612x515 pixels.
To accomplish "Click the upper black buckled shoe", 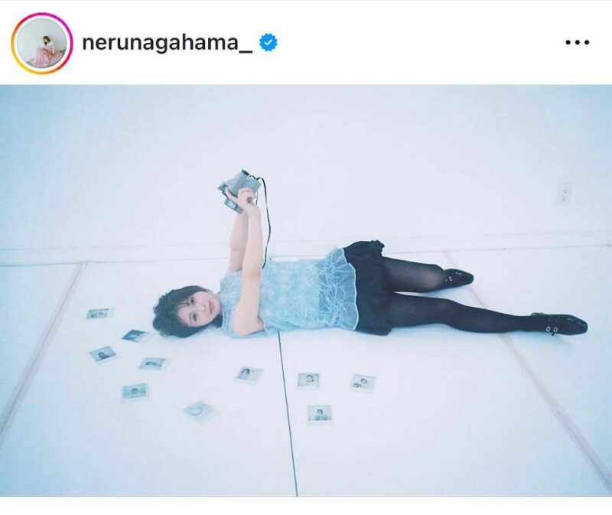I will (x=458, y=276).
